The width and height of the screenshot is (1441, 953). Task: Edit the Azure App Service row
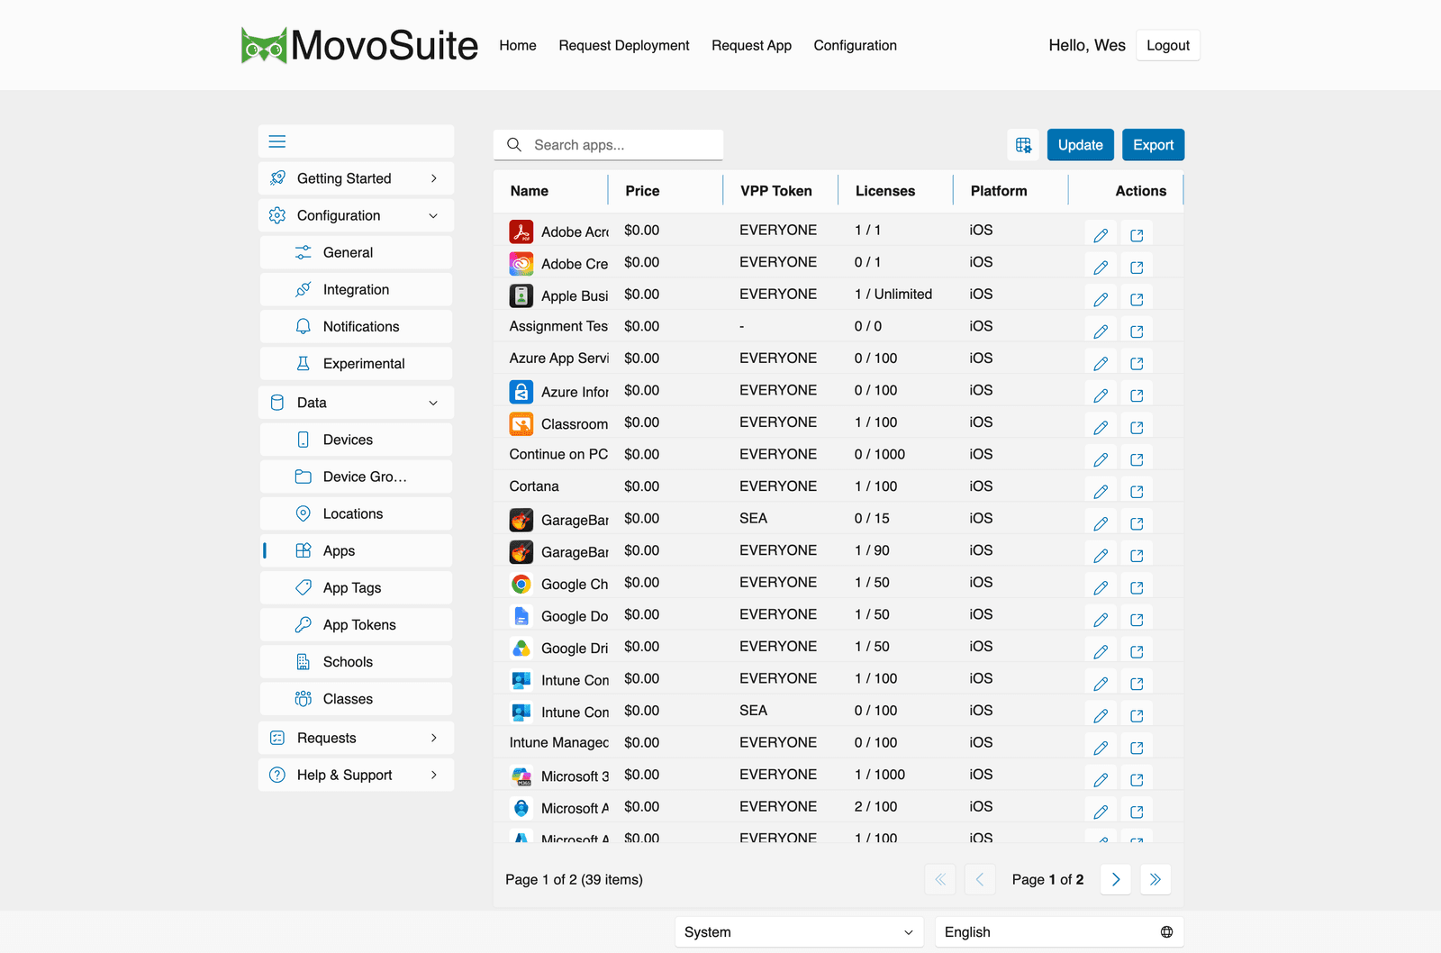(x=1101, y=363)
